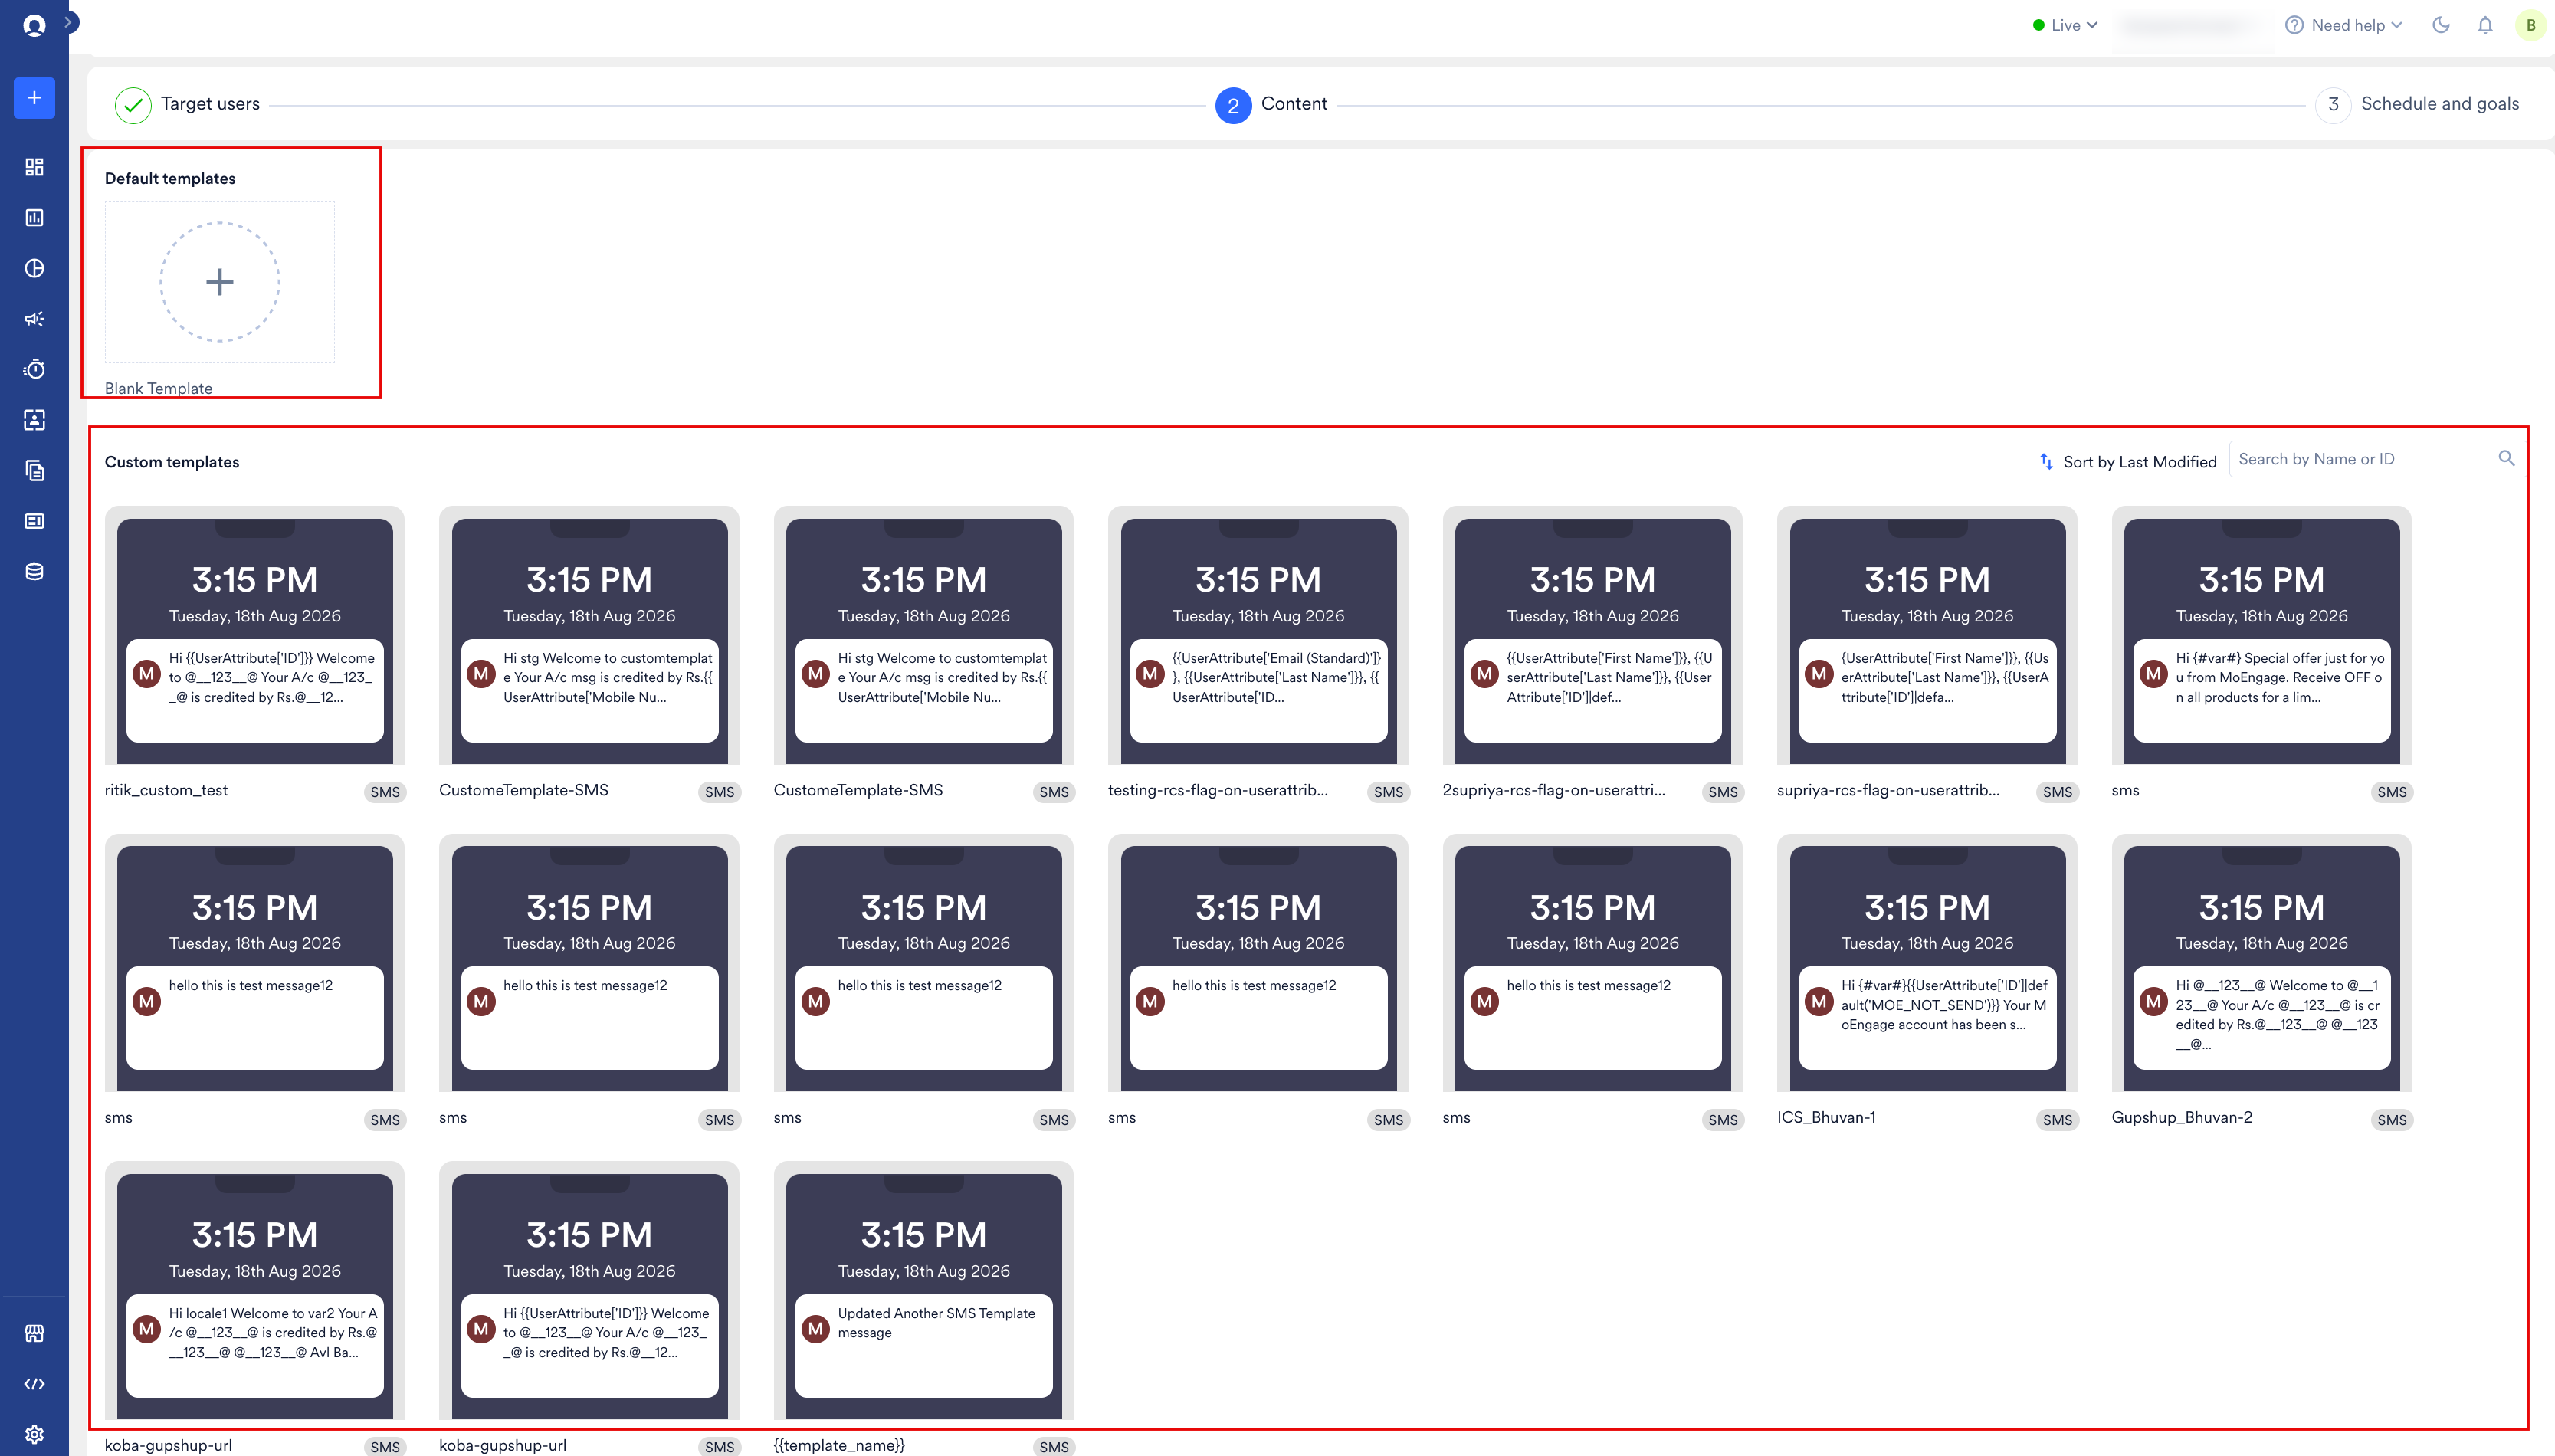Open the megaphone campaigns icon

(x=34, y=319)
